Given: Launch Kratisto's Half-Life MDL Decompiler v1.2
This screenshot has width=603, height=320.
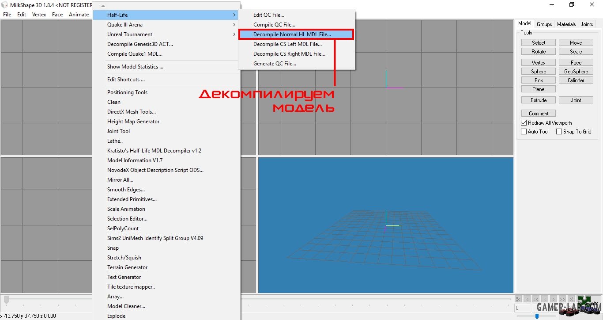Looking at the screenshot, I should [x=166, y=151].
